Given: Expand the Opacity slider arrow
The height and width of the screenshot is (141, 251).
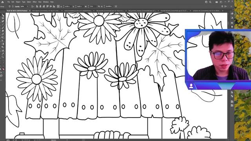Looking at the screenshot, I should pyautogui.click(x=27, y=6).
